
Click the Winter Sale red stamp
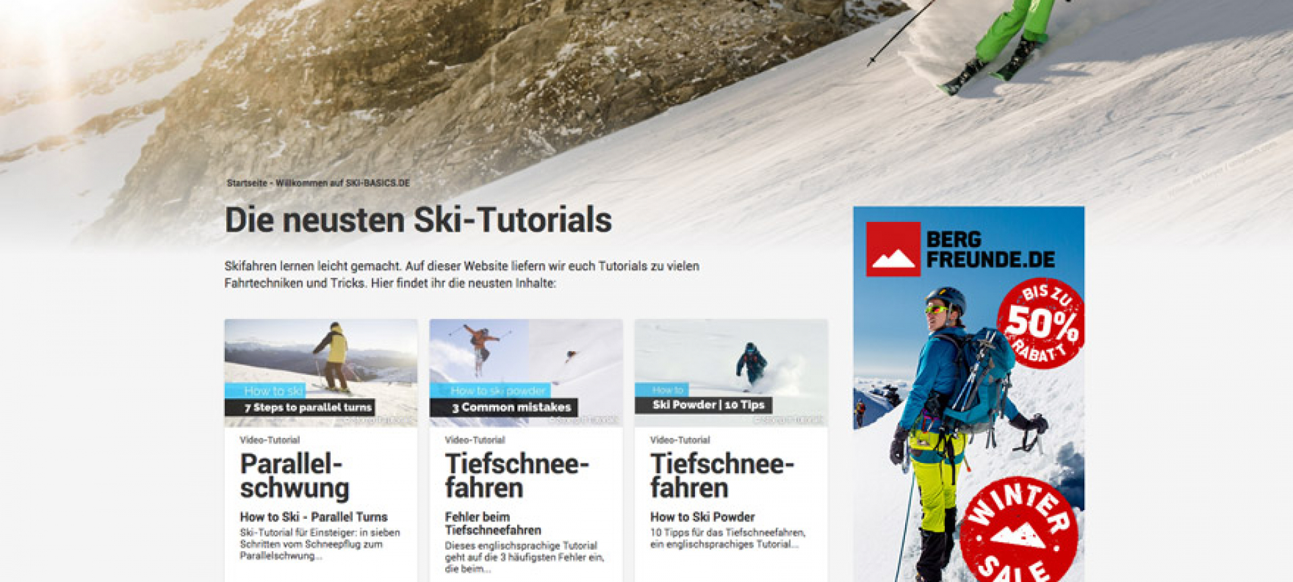[x=1019, y=532]
